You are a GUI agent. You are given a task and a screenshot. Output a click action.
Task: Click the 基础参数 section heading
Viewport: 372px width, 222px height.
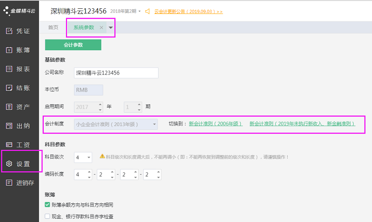coord(55,60)
